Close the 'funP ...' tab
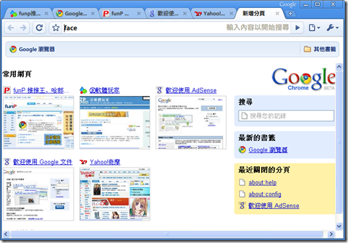Screen dimensions: 348x243 click(x=139, y=13)
